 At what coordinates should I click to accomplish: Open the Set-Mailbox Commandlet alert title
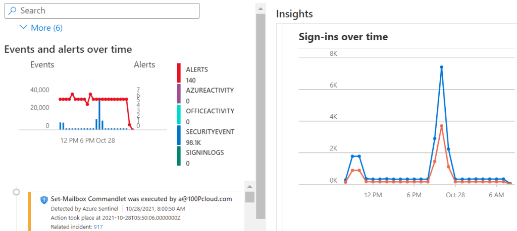point(141,199)
